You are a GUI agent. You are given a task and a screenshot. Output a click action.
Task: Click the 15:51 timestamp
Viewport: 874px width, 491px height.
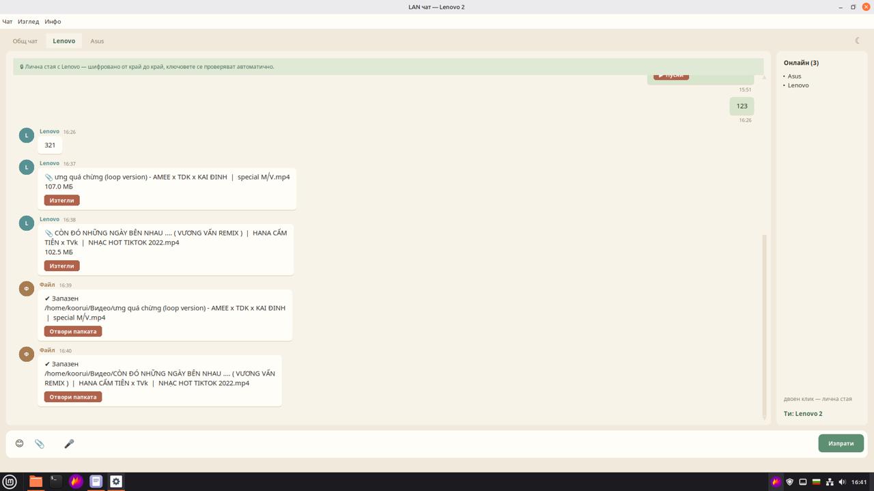(745, 89)
